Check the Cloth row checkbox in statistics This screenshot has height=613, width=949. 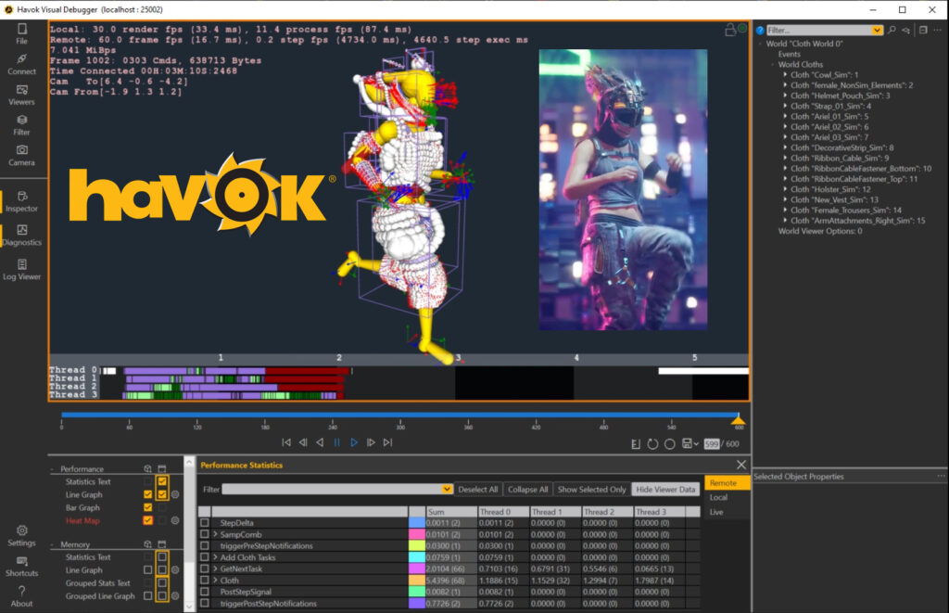click(205, 581)
